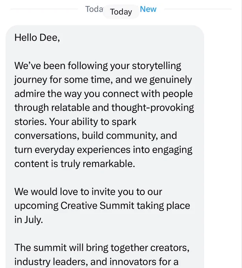Click the word 'storytelling' in the message
Viewport: 242px width, 268px height.
tap(157, 66)
